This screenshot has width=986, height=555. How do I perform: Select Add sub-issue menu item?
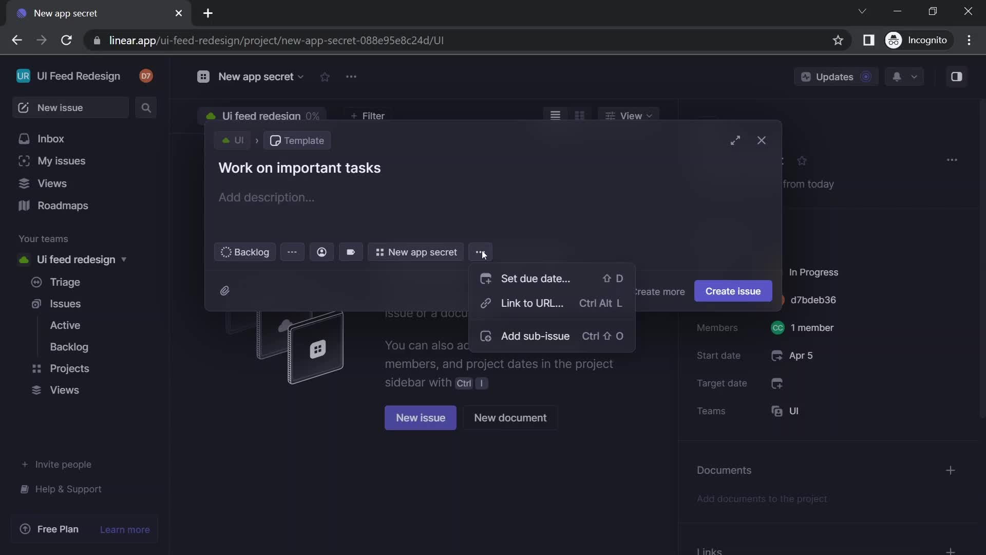click(x=552, y=336)
